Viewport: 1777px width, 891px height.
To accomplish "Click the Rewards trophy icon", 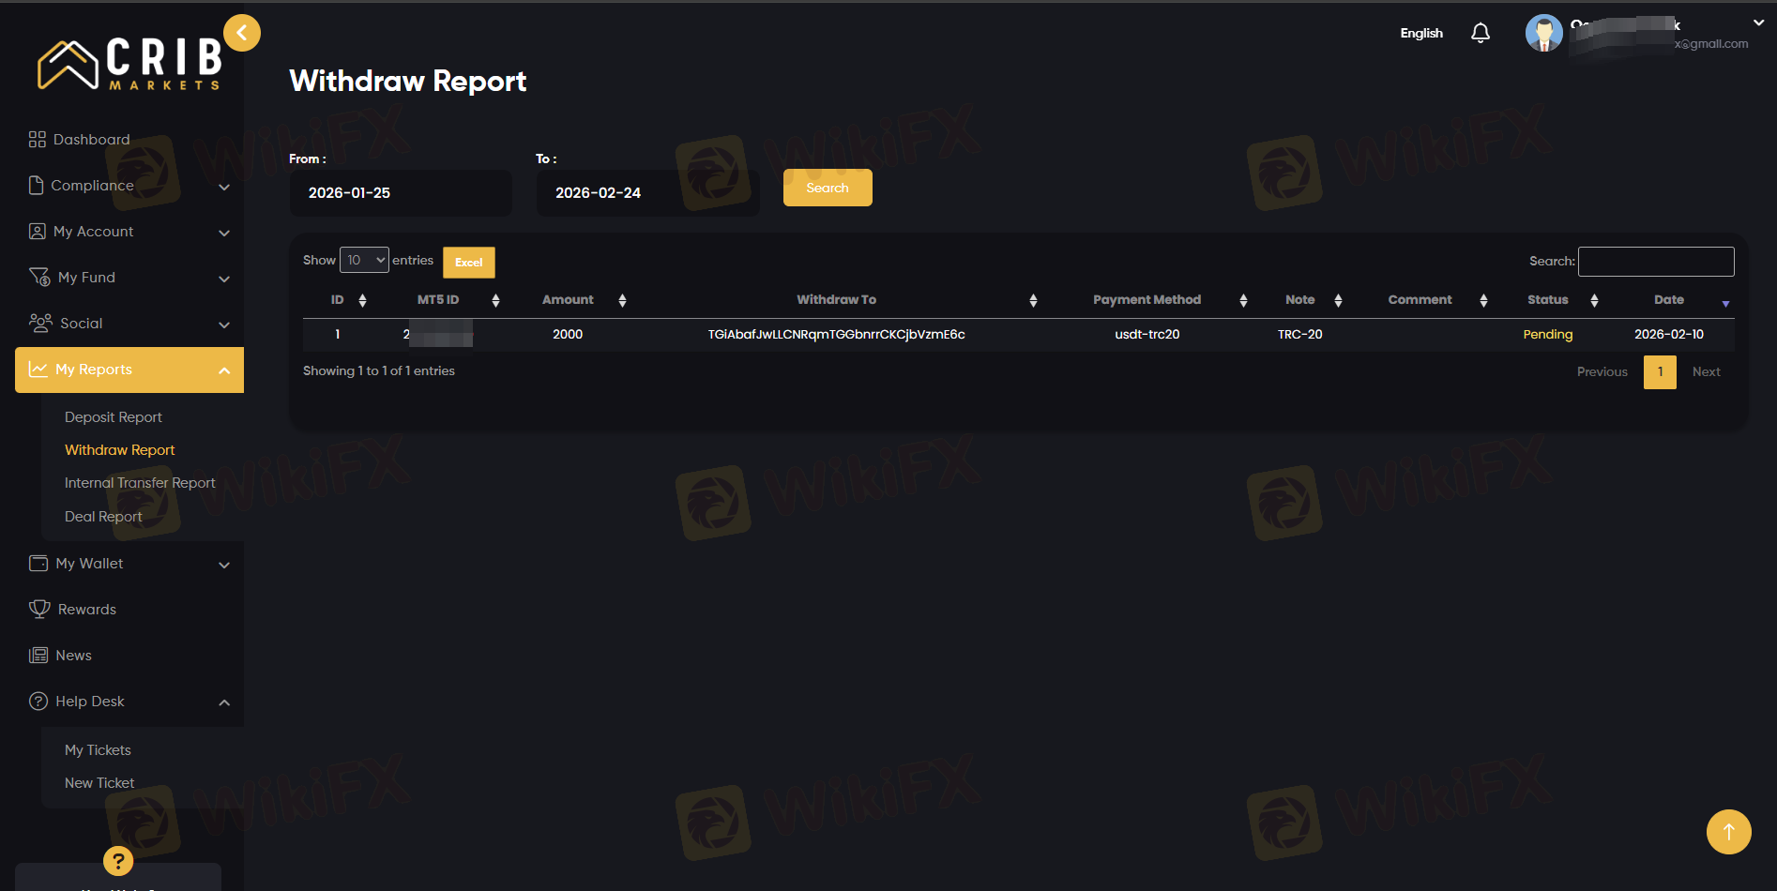I will (39, 610).
